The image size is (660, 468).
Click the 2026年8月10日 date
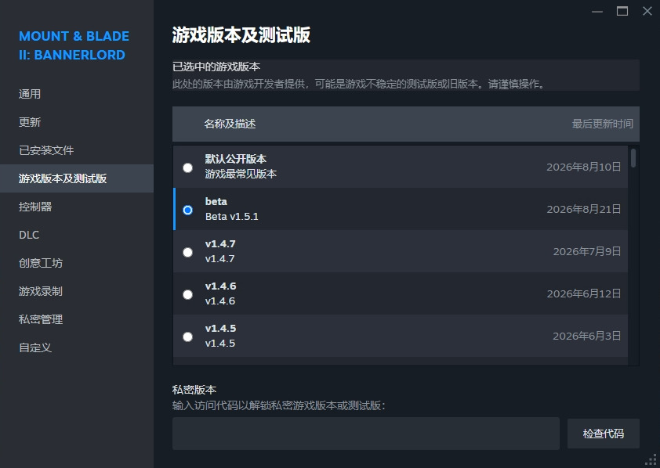583,167
